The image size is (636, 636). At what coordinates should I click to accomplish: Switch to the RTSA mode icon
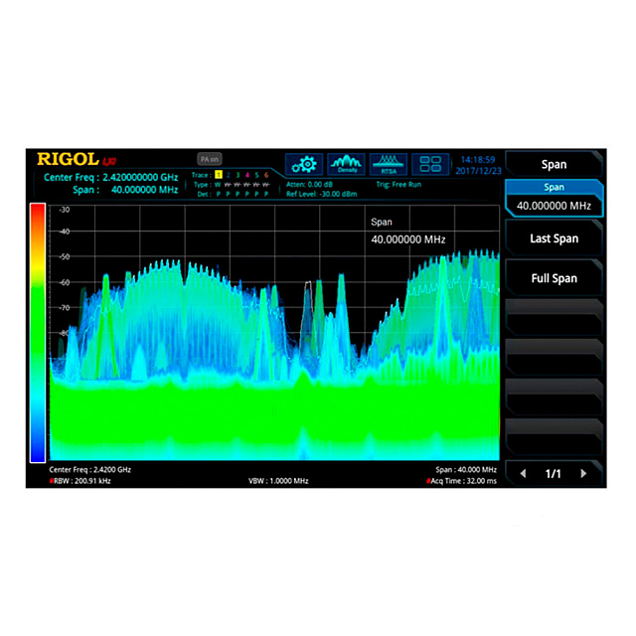389,164
